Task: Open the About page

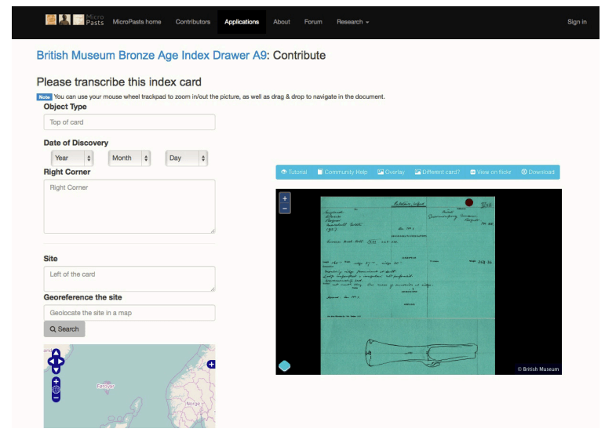Action: tap(282, 22)
